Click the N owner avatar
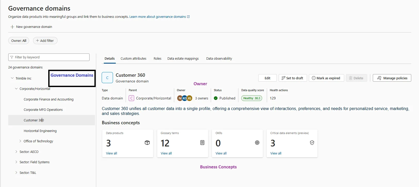The height and width of the screenshot is (187, 419). (x=180, y=98)
